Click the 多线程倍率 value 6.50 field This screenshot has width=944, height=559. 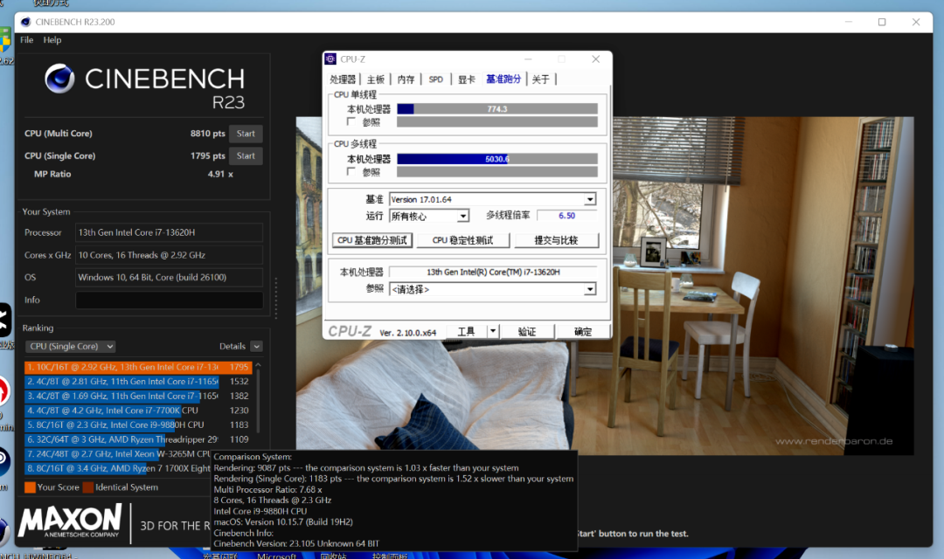point(566,216)
